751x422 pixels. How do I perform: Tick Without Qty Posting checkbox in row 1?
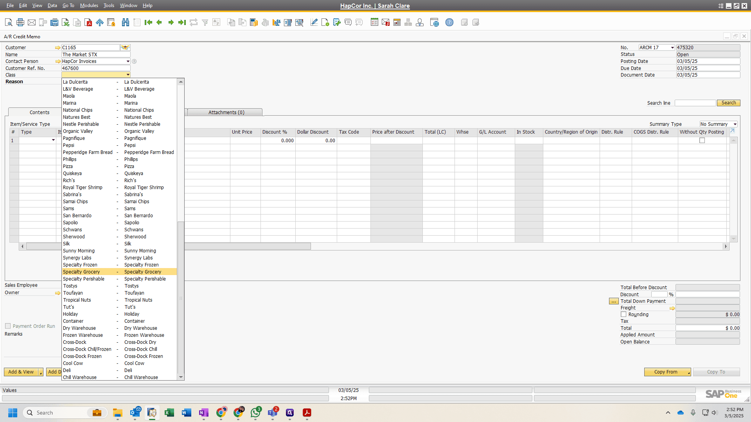702,141
